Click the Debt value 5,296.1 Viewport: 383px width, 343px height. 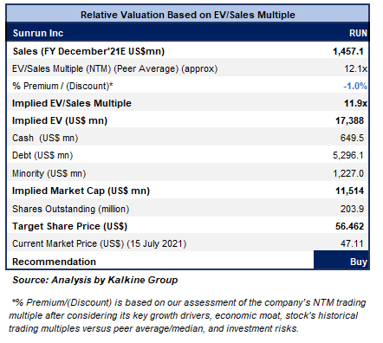[348, 156]
